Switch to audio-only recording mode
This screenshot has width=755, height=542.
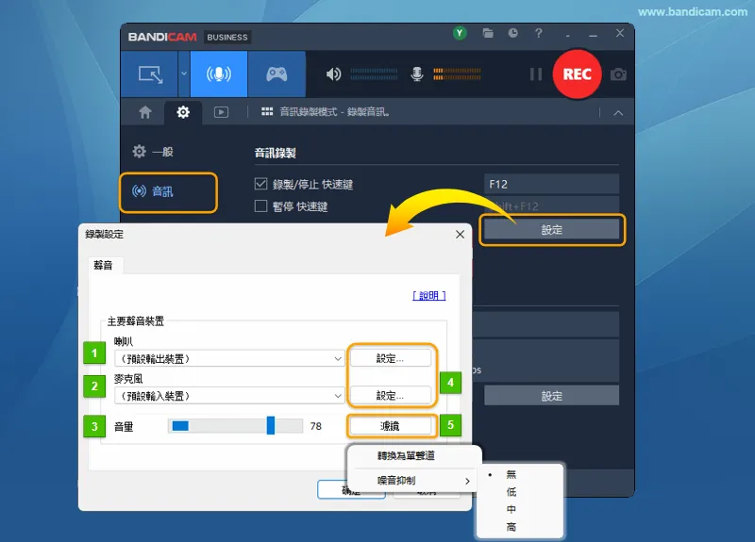(219, 74)
